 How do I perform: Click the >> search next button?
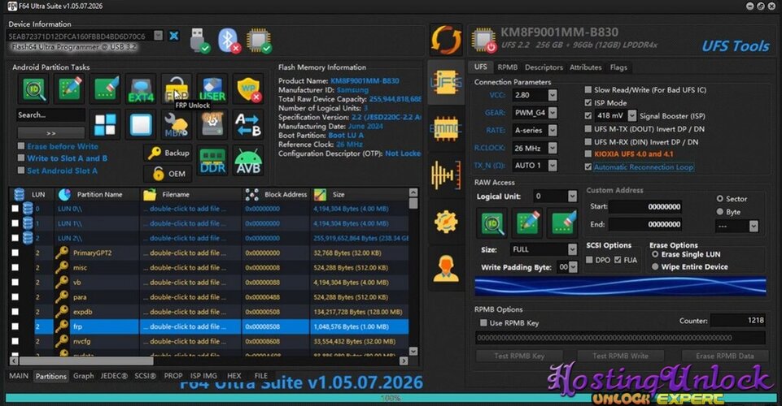[x=51, y=133]
